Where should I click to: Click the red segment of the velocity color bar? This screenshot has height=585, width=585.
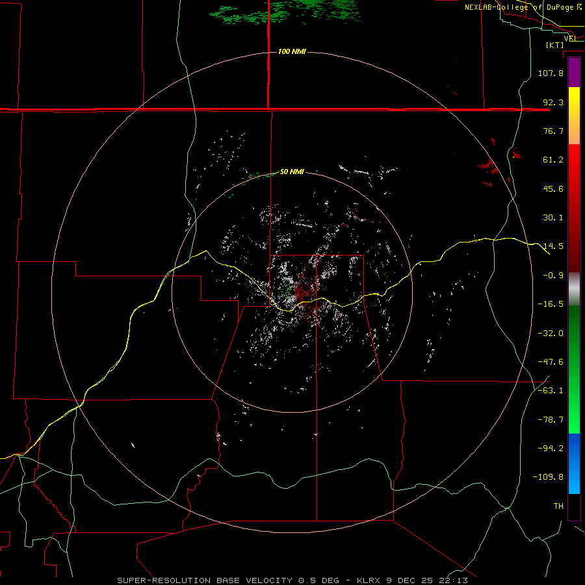pyautogui.click(x=574, y=208)
